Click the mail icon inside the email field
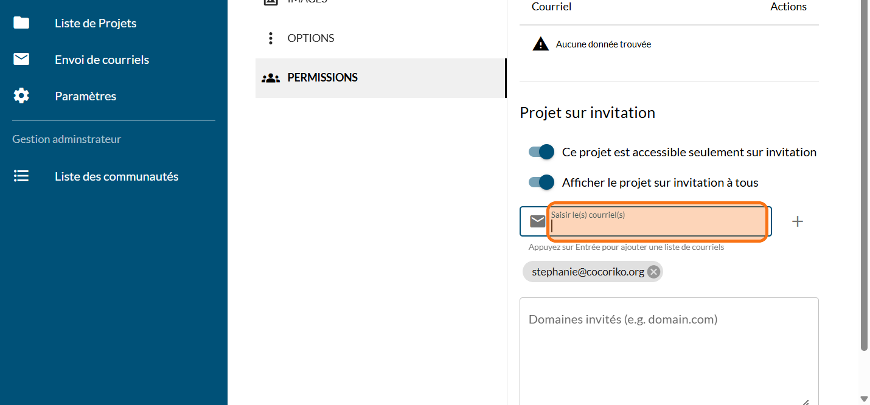Screen dimensions: 870x405 [x=537, y=221]
